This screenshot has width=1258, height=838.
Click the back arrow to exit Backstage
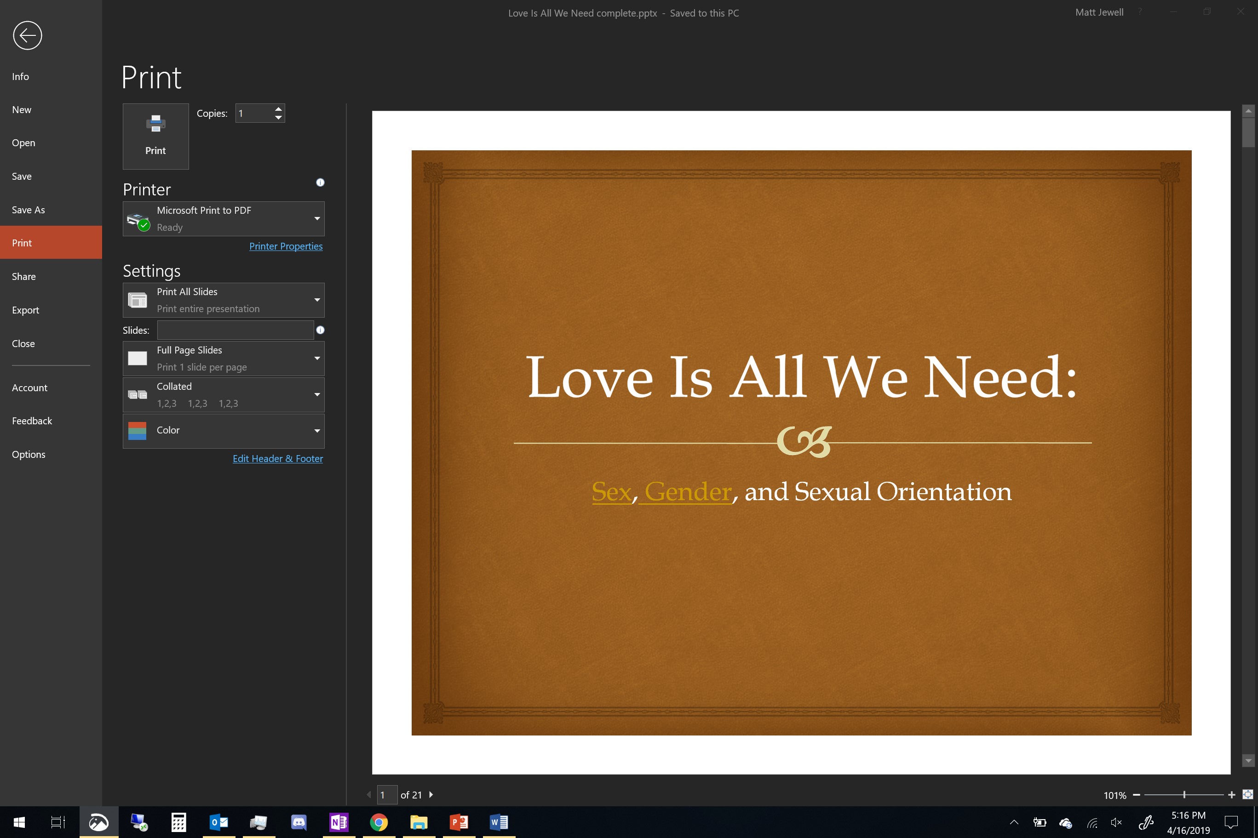27,36
